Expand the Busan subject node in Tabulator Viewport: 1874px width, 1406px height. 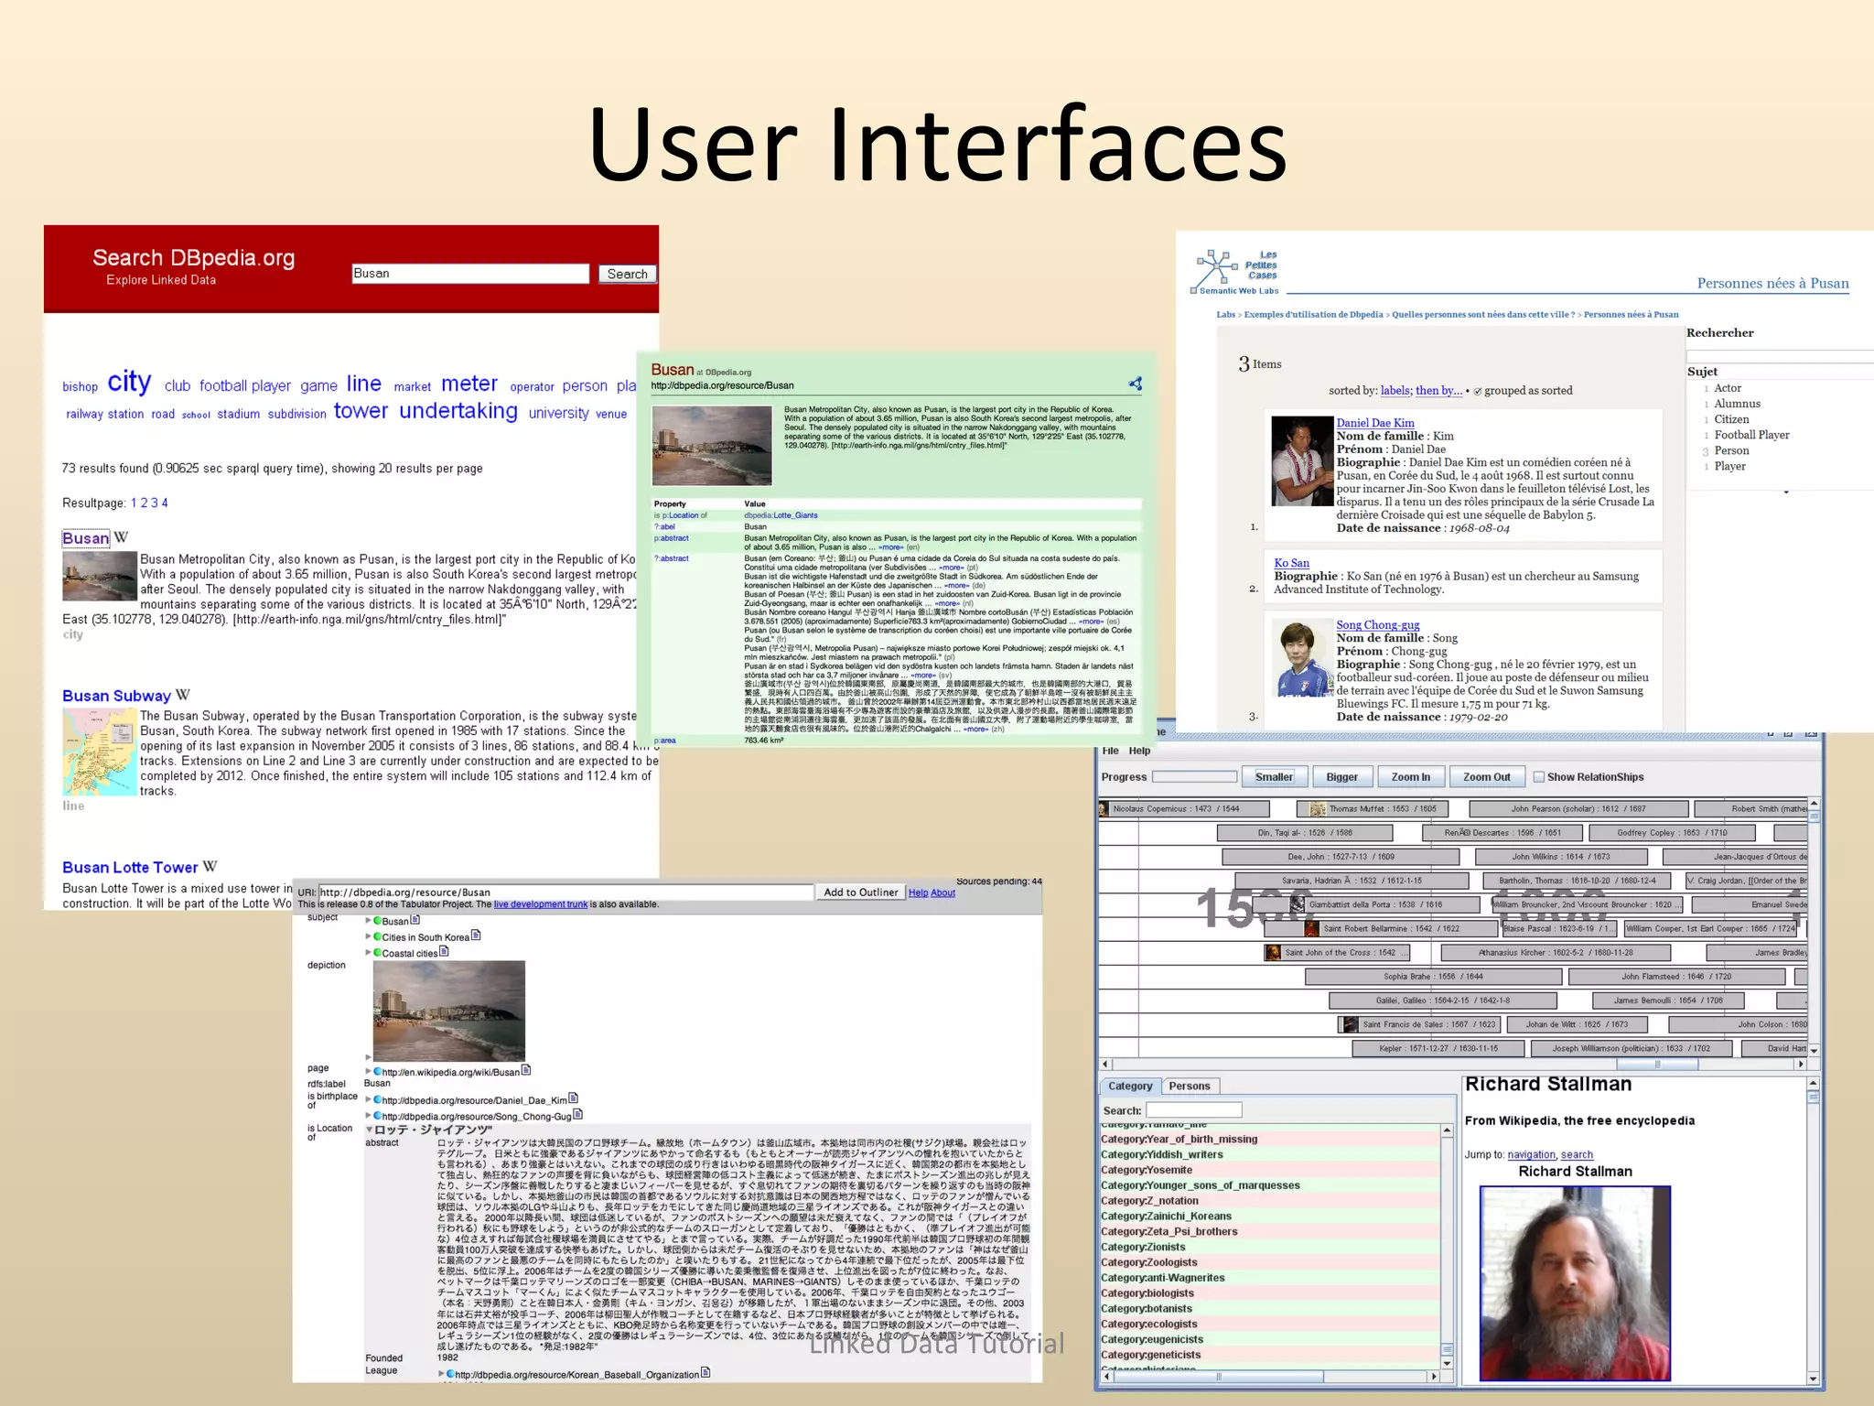(x=369, y=921)
